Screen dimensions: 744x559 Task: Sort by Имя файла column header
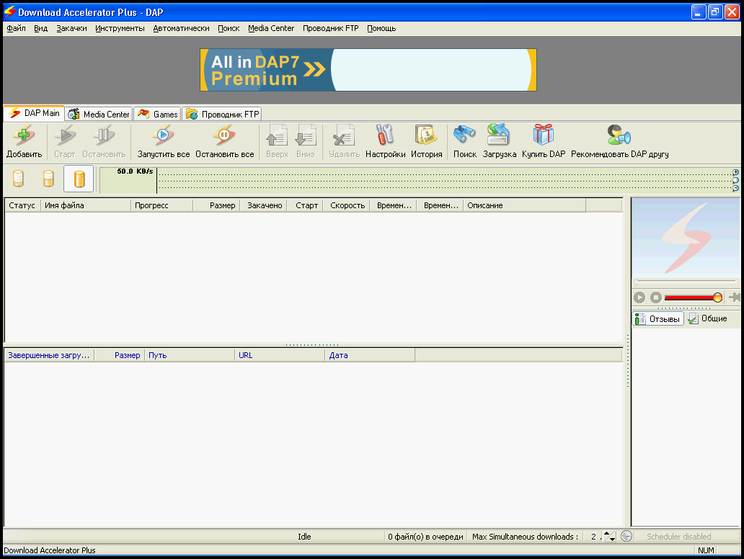click(x=85, y=205)
